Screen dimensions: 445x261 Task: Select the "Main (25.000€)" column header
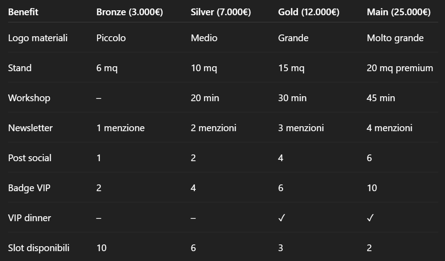(398, 12)
